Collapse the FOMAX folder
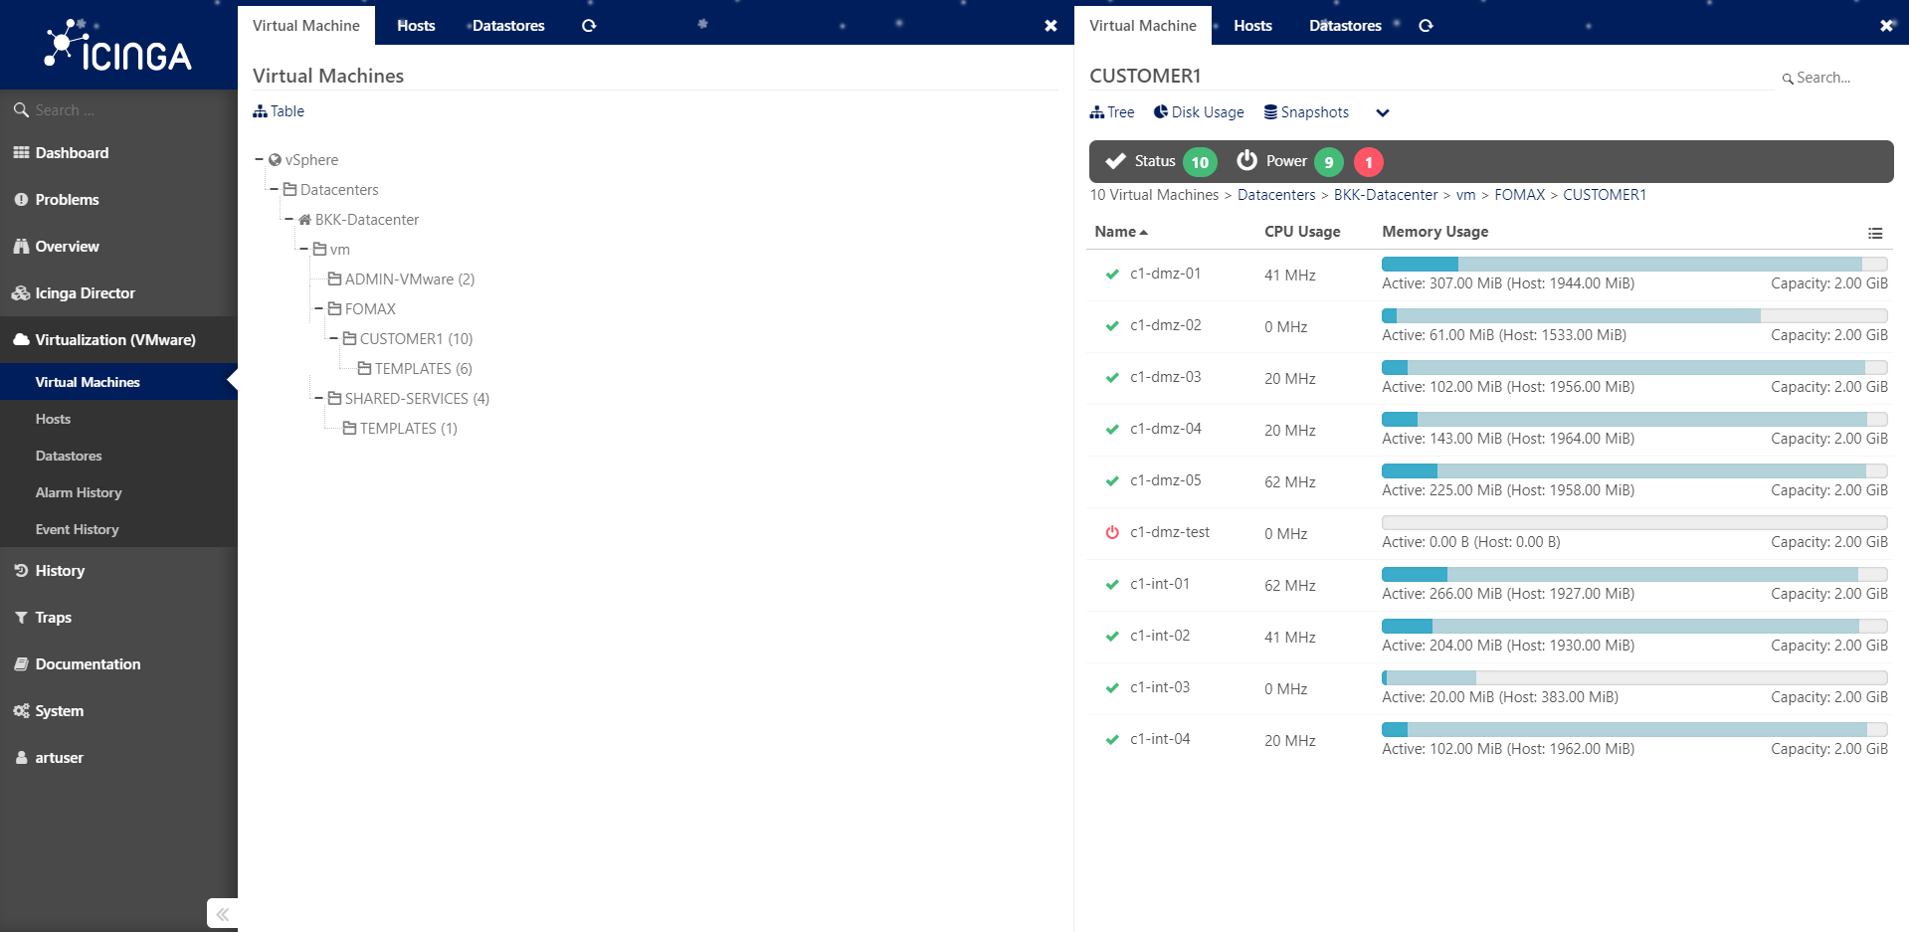Image resolution: width=1909 pixels, height=932 pixels. tap(318, 308)
